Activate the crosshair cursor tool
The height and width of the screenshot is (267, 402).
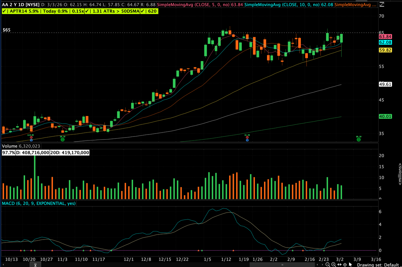click(x=345, y=265)
